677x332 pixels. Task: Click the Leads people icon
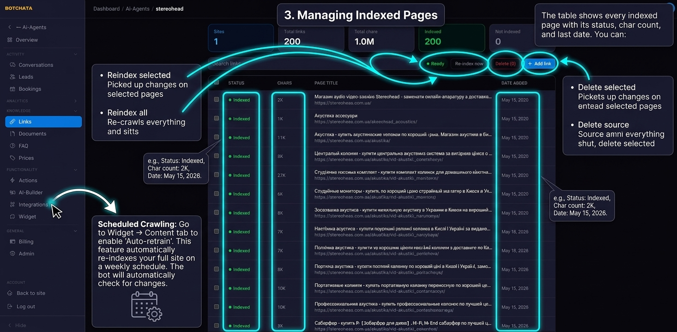13,77
